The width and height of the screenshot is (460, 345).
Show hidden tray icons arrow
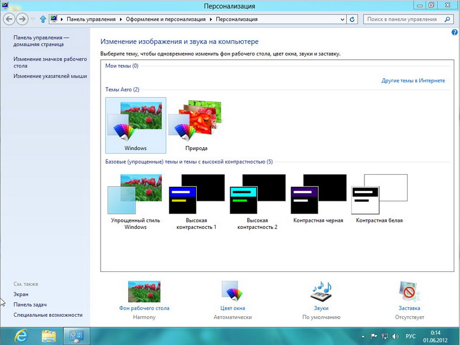(363, 336)
